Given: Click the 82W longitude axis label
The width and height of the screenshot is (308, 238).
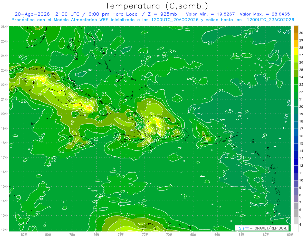Looking at the screenshot, I should coord(24,234).
